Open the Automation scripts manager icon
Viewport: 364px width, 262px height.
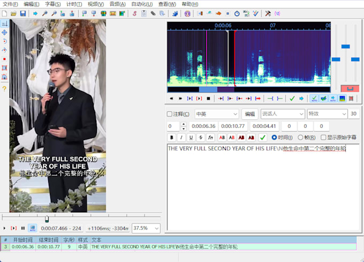point(175,13)
